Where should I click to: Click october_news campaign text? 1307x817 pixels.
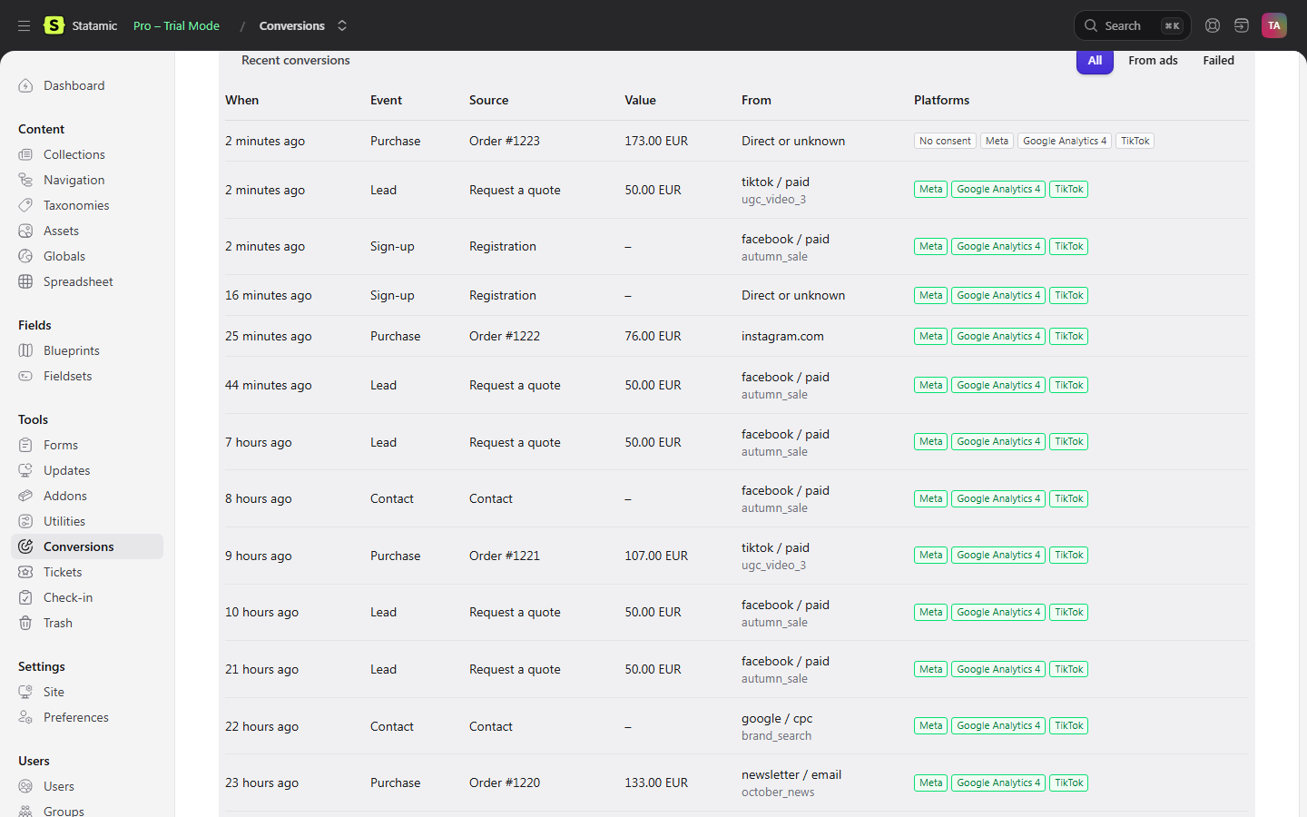(x=778, y=792)
